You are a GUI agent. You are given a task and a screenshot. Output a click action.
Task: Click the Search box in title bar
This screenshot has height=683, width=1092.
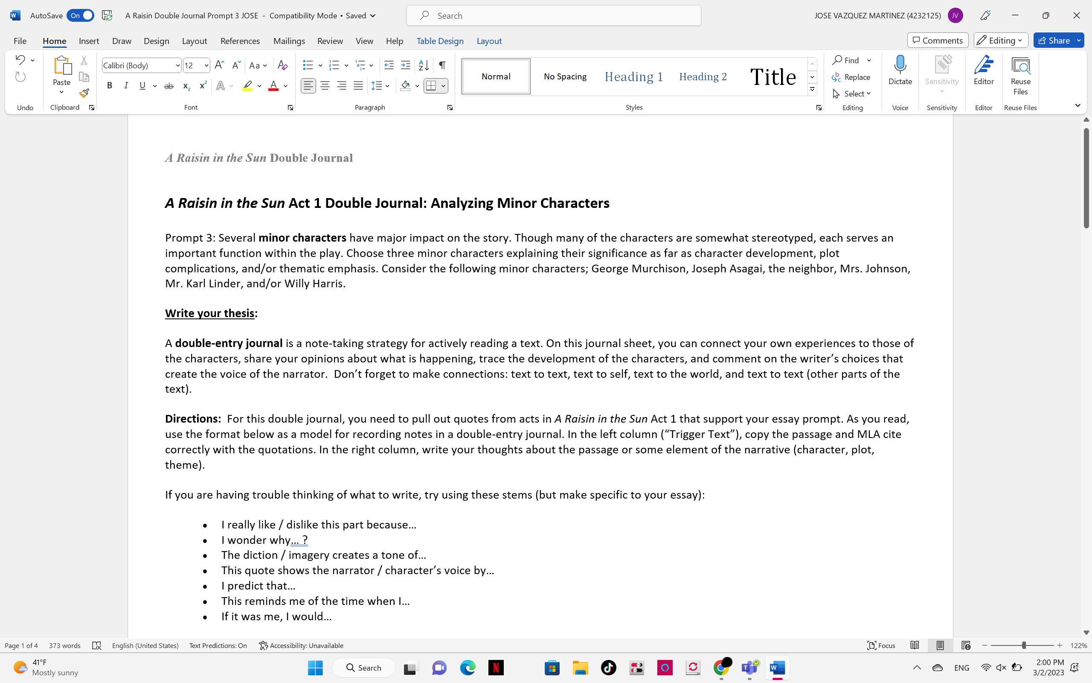(x=554, y=15)
